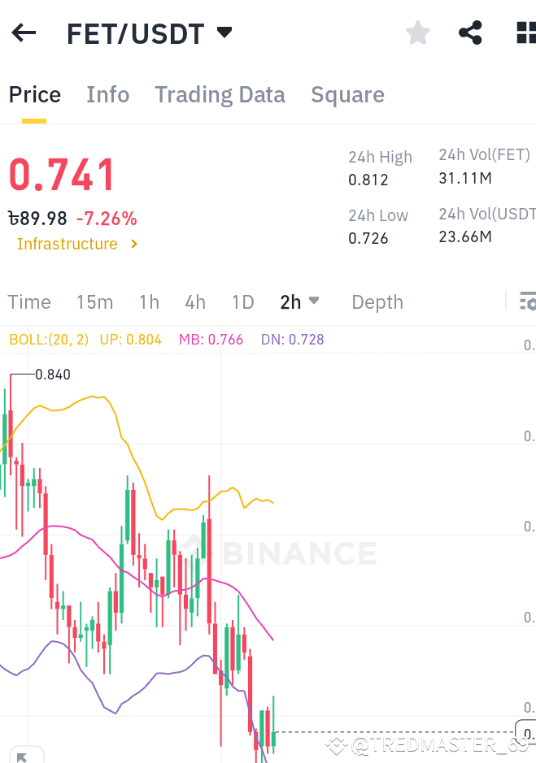Open the Square tab
Viewport: 536px width, 763px height.
347,94
